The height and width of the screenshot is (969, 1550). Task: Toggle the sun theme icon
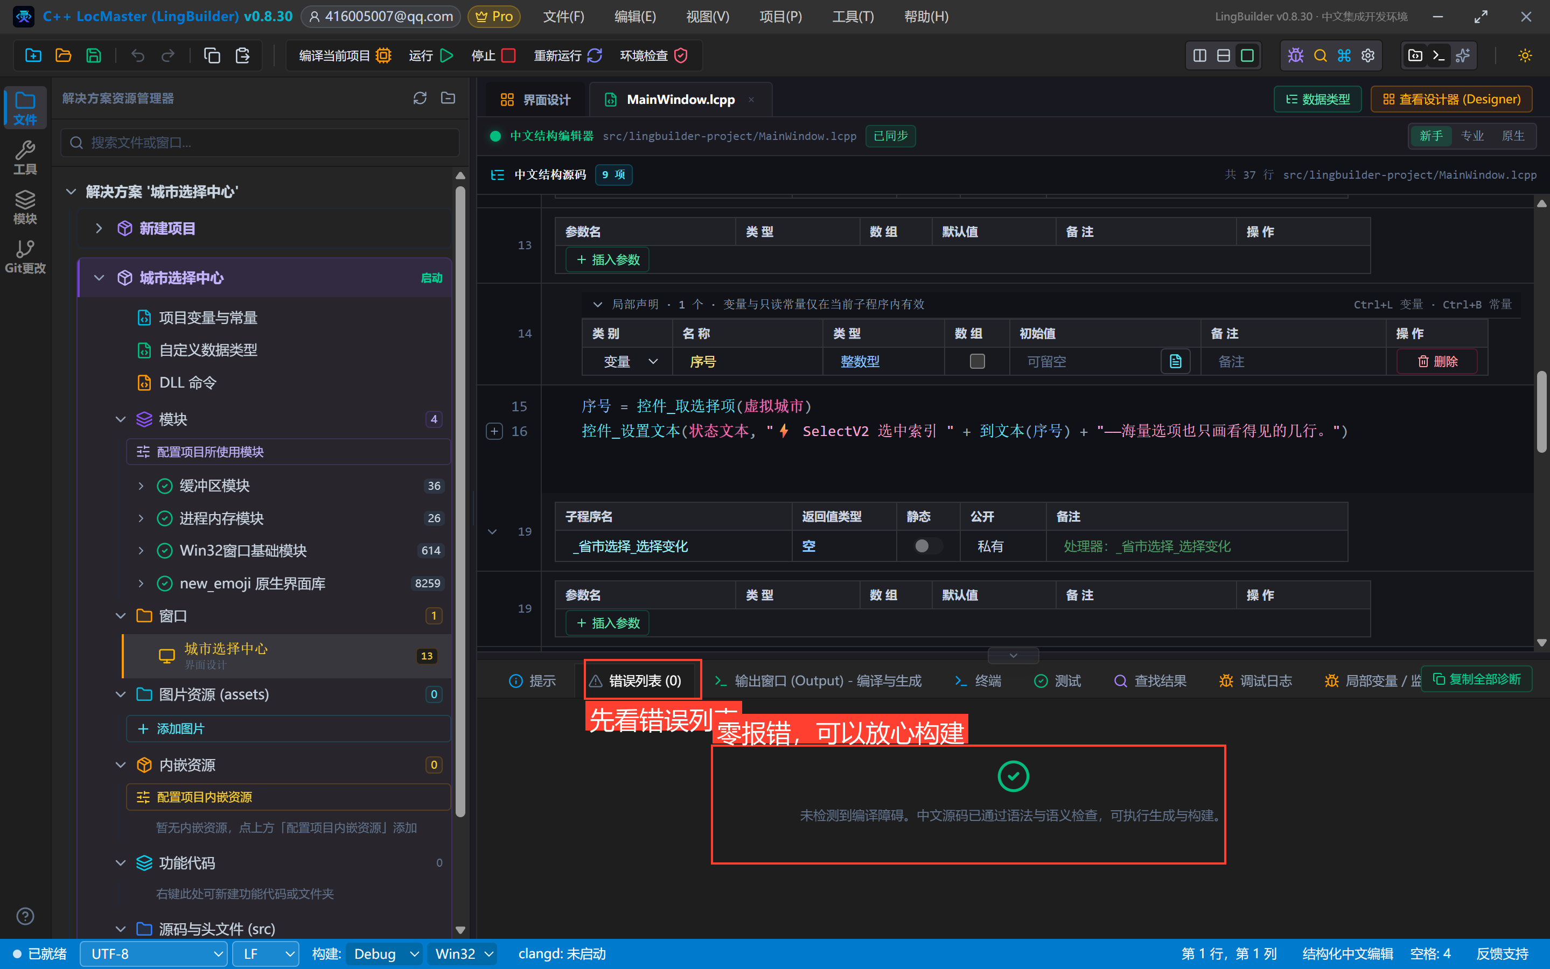(x=1525, y=55)
